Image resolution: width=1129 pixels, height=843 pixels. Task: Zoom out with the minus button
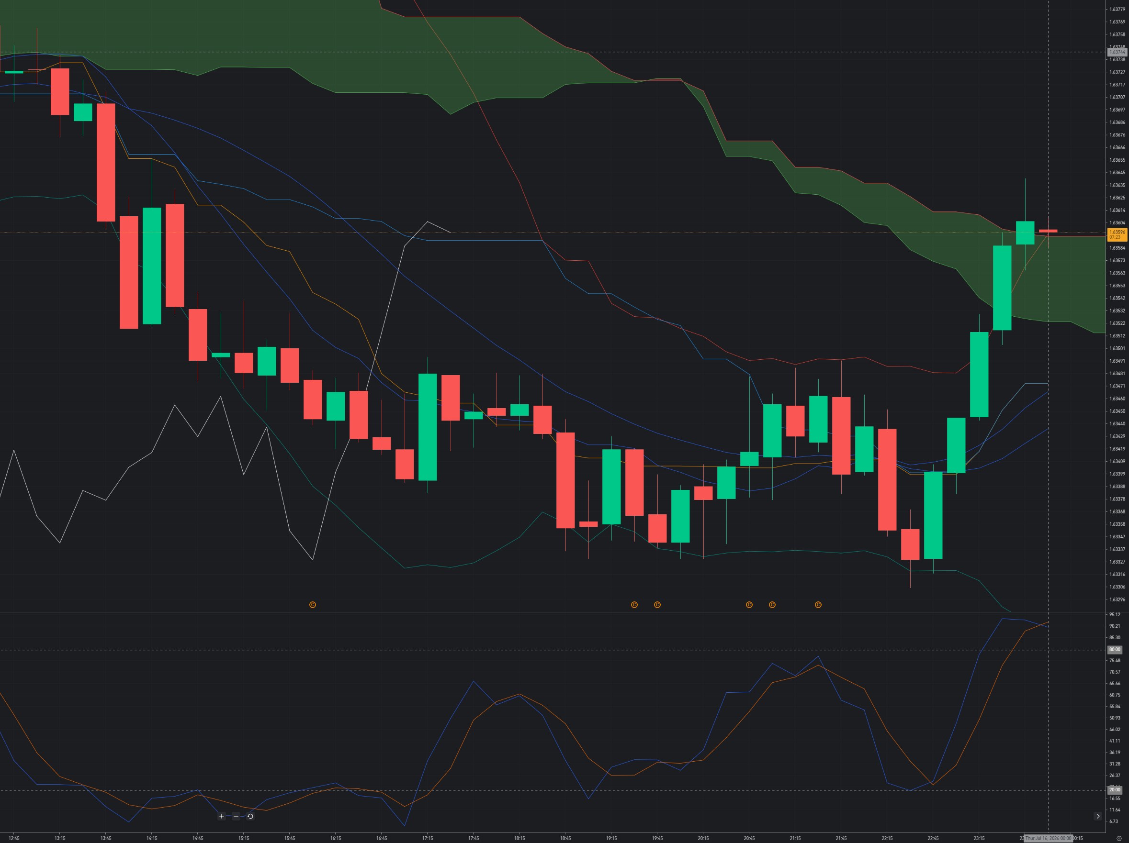point(236,817)
